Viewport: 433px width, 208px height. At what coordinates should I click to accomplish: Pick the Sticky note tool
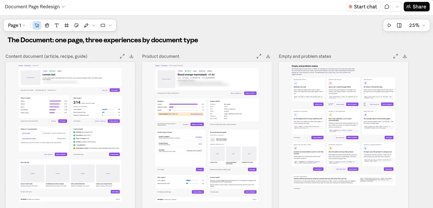(76, 25)
